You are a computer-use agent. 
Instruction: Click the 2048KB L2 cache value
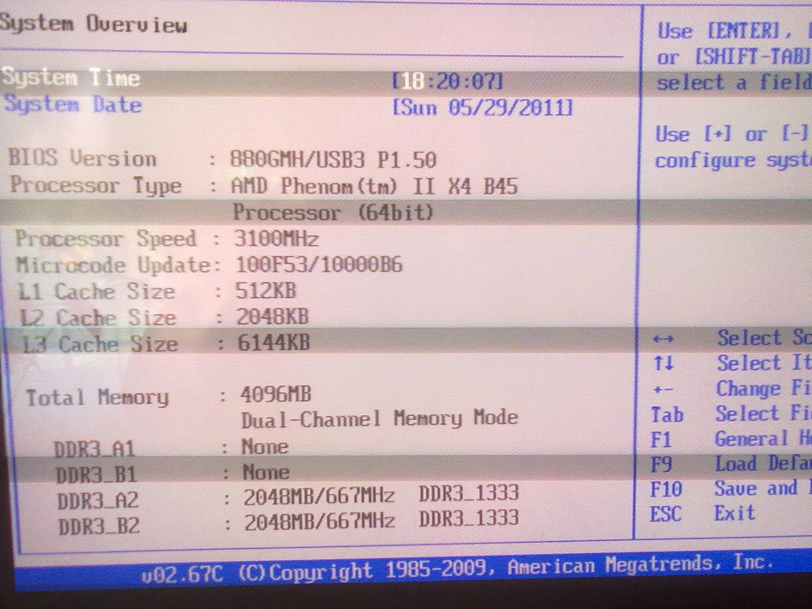click(x=273, y=317)
